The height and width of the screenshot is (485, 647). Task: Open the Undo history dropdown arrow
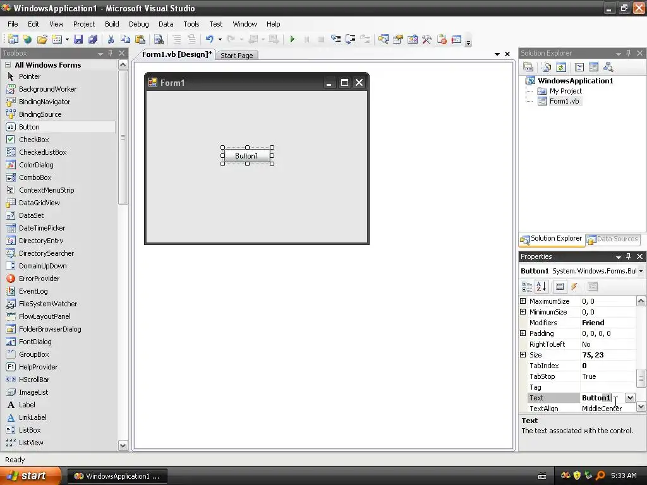[220, 39]
